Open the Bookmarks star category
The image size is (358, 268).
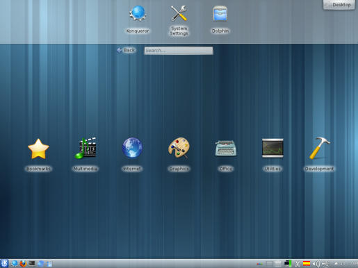point(38,155)
